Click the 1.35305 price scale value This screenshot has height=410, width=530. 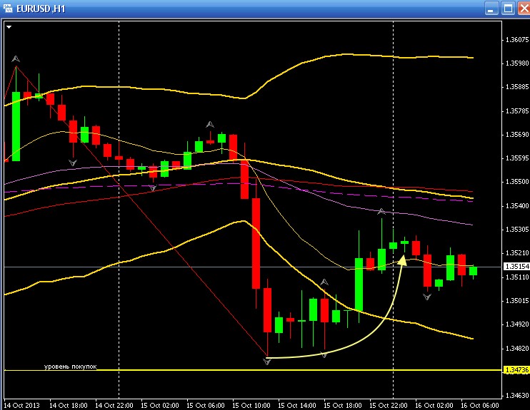517,230
